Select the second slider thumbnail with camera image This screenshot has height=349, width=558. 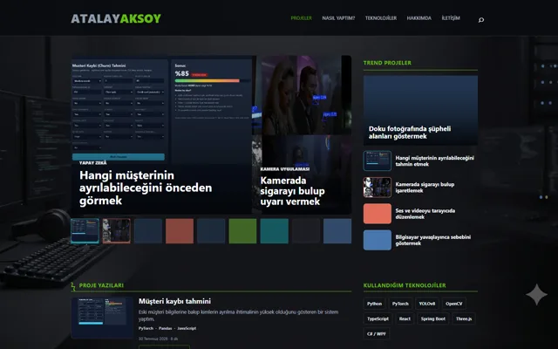[x=116, y=231]
